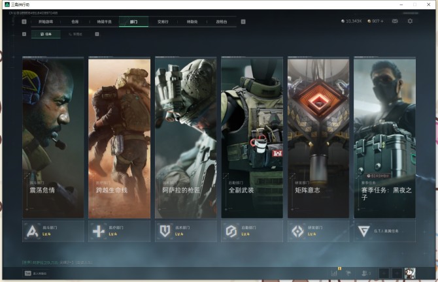
Task: Click the previous-tab key icon left of 开始游戏
Action: pyautogui.click(x=24, y=22)
